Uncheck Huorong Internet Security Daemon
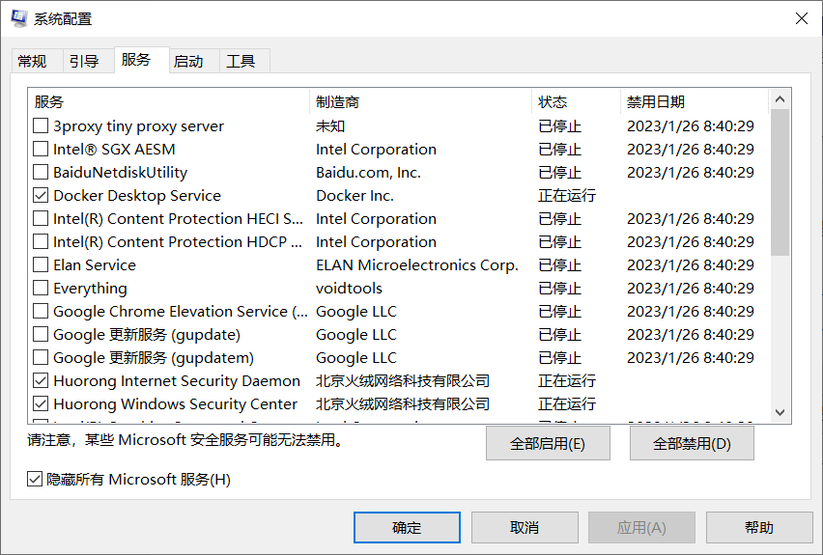This screenshot has height=555, width=823. coord(41,380)
